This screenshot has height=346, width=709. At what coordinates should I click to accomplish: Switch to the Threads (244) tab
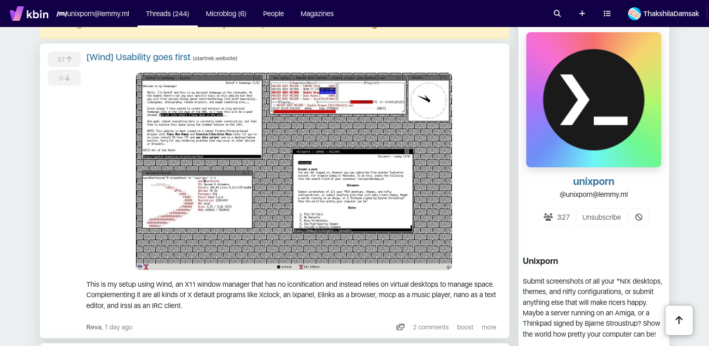click(167, 14)
